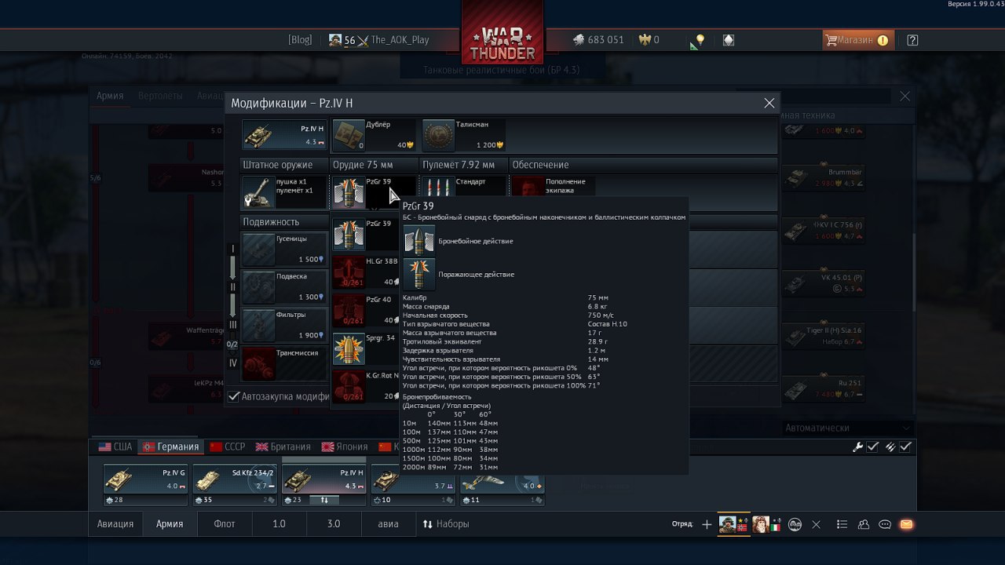The image size is (1005, 565).
Task: Open the friends contacts icon
Action: 864,524
